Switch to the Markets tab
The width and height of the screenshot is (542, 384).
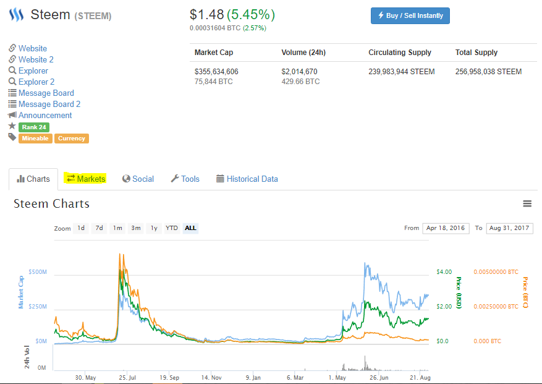(x=86, y=179)
